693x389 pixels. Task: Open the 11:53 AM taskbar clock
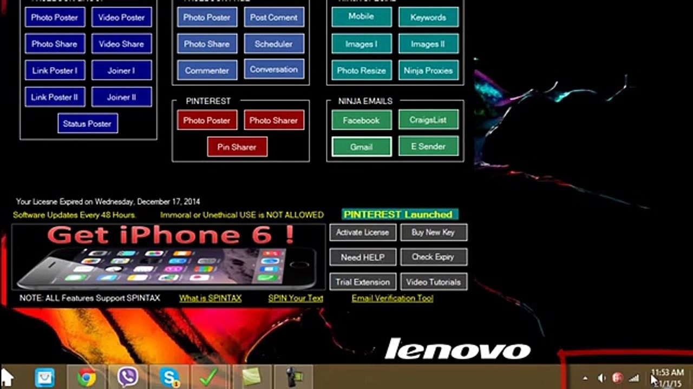[667, 378]
